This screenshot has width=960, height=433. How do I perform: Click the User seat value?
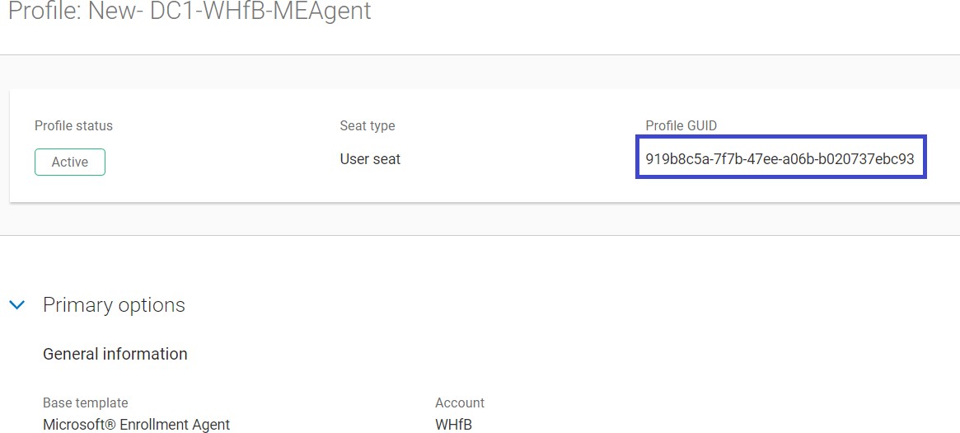(x=370, y=159)
